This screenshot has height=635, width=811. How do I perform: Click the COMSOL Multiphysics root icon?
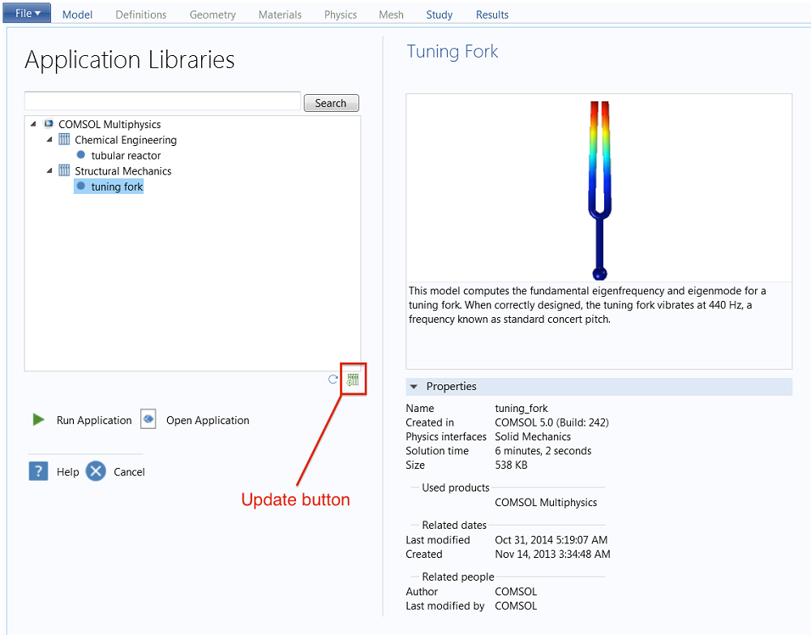49,123
